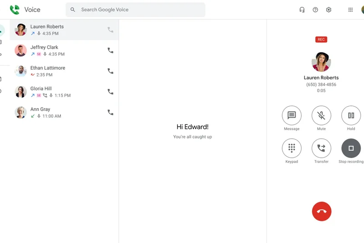
Task: Click the Google Voice logo
Action: 15,10
